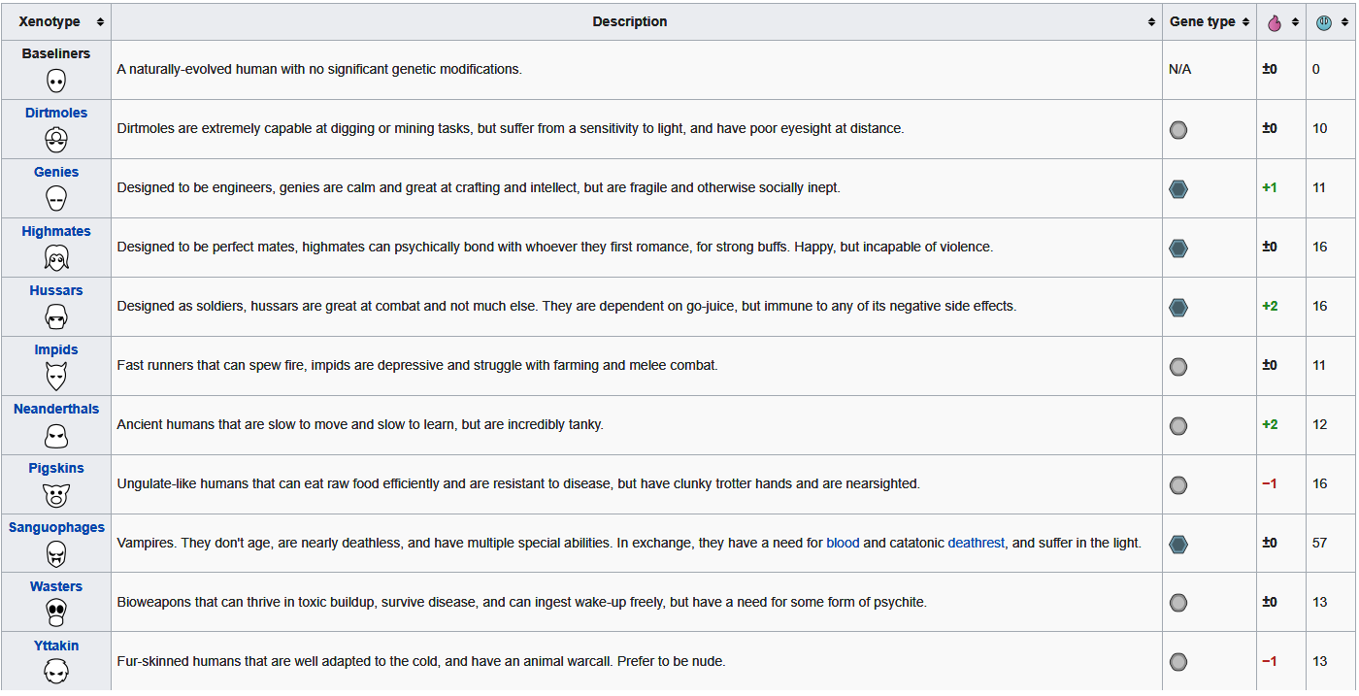The width and height of the screenshot is (1359, 696).
Task: Follow the deathrest link
Action: (976, 543)
